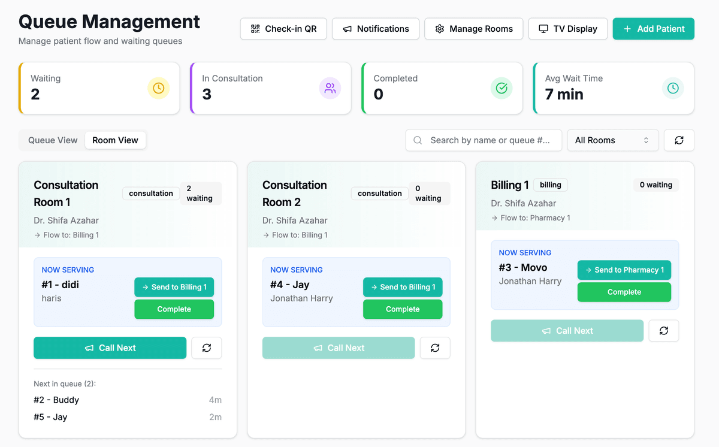Select the TV Display monitor icon
This screenshot has width=719, height=447.
543,28
